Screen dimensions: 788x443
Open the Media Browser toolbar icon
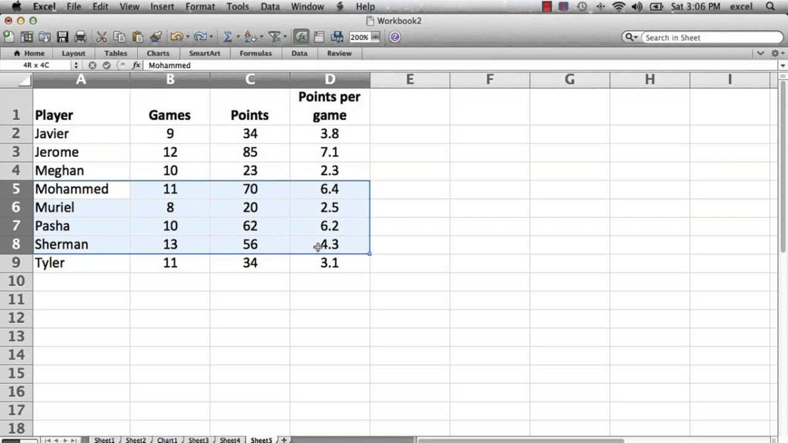(337, 37)
